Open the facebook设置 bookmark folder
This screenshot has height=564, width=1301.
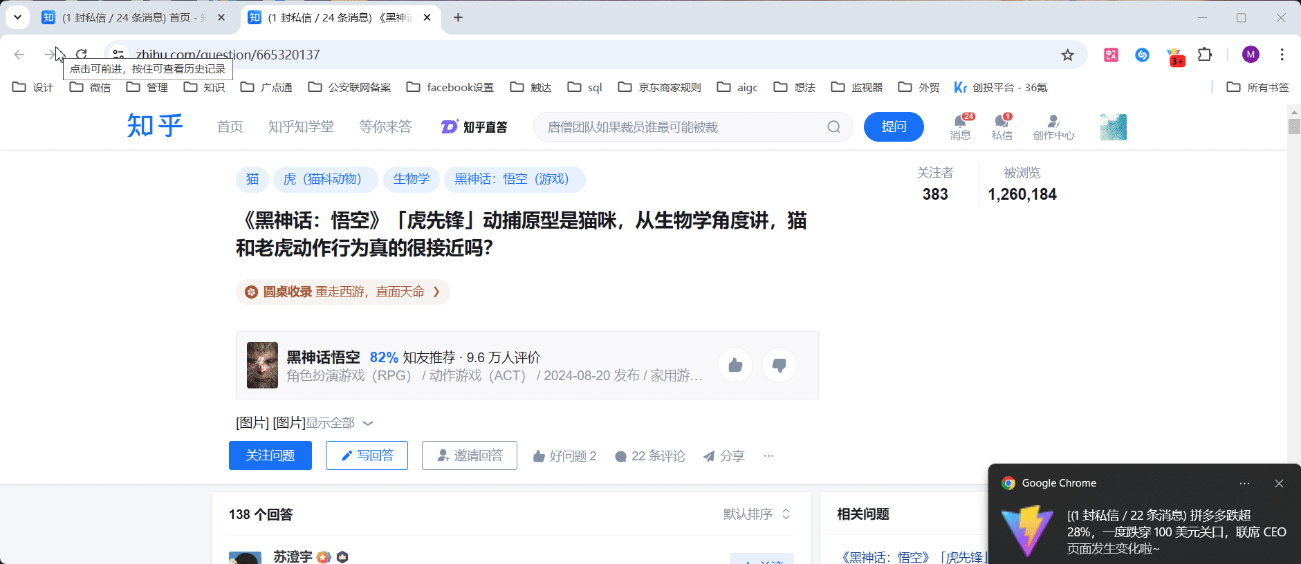(450, 87)
